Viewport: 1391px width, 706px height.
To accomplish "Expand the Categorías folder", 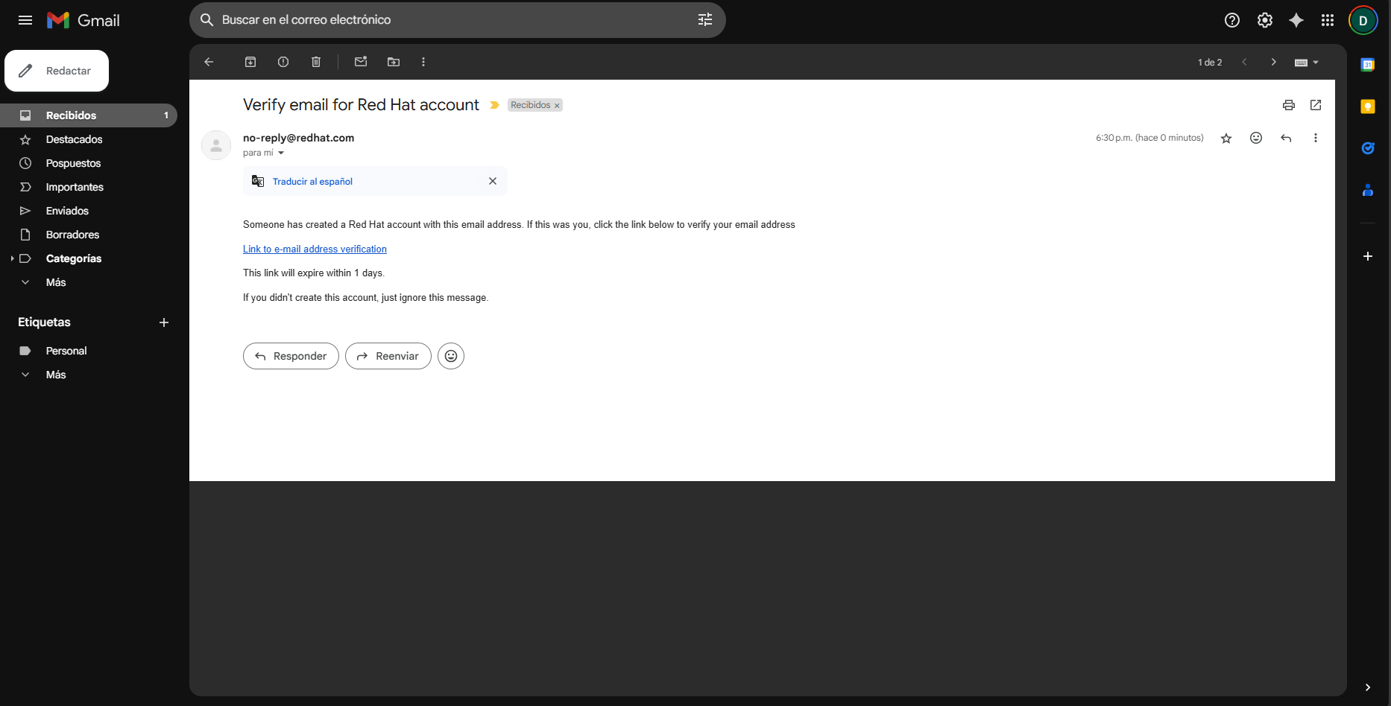I will coord(12,258).
